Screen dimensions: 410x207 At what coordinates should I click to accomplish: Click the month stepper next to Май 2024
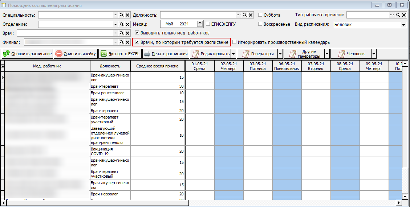pyautogui.click(x=200, y=24)
